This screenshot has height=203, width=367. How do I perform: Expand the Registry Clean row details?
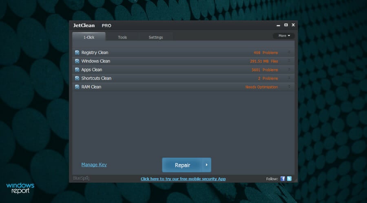point(289,52)
